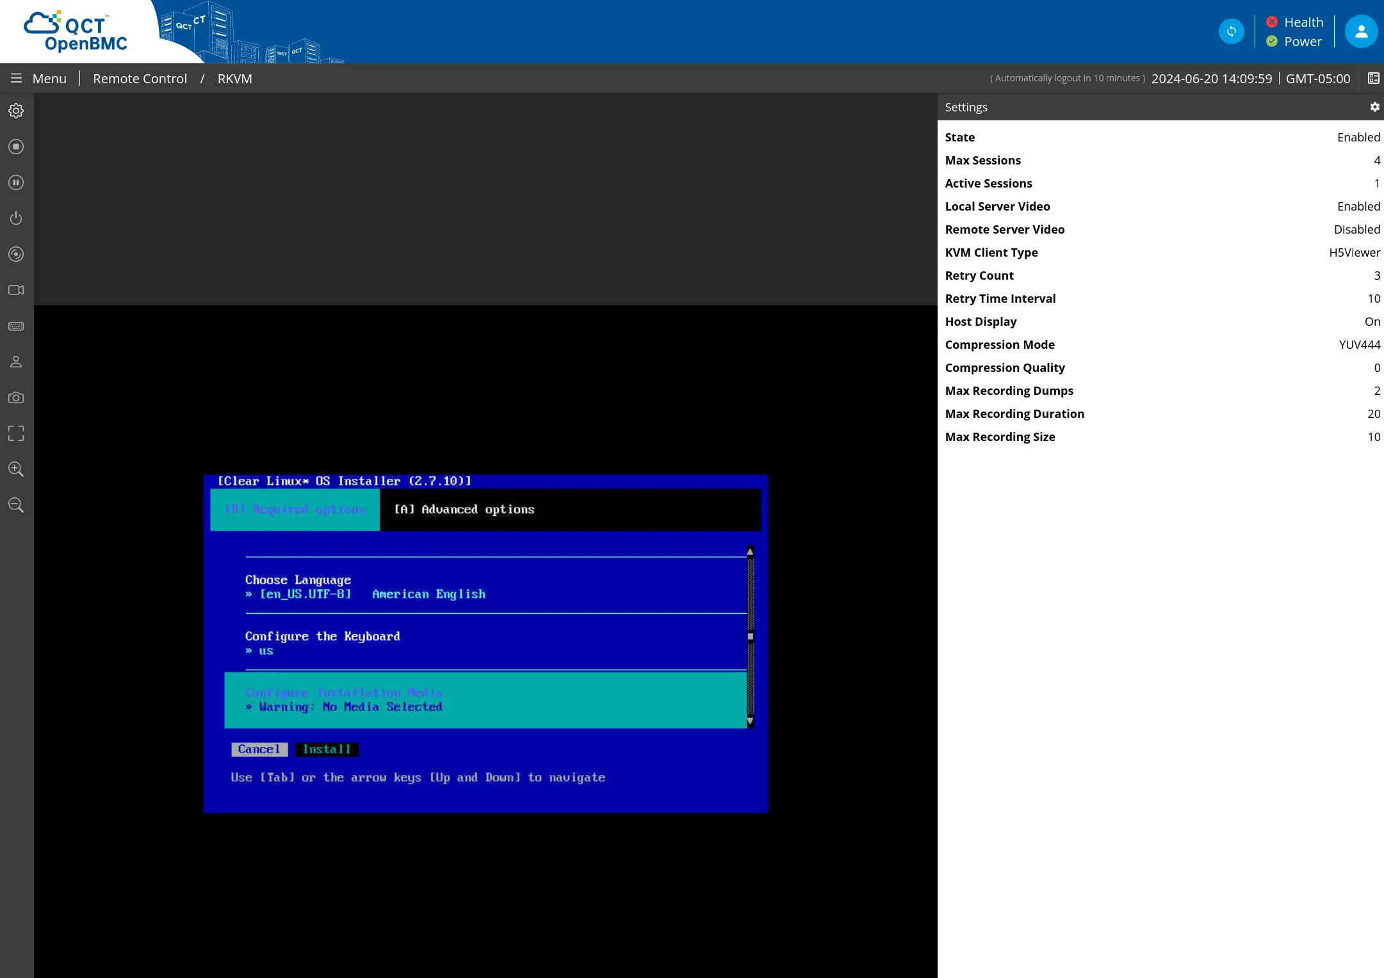Select the Advanced options tab in installer
Screen dimensions: 1384x978
point(464,509)
